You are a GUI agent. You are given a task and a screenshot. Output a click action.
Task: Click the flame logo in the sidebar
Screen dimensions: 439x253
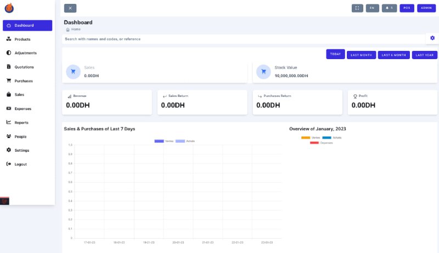(9, 8)
